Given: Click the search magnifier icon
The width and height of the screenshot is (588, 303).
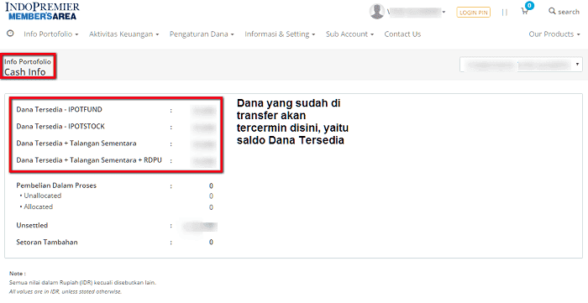Looking at the screenshot, I should click(552, 11).
